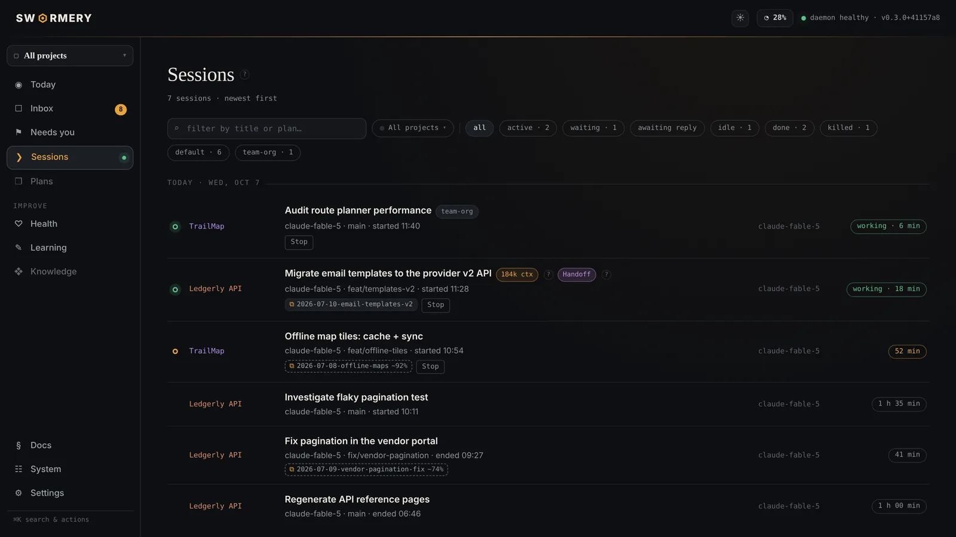The height and width of the screenshot is (537, 956).
Task: Open Fix pagination in the vendor portal
Action: pyautogui.click(x=361, y=441)
